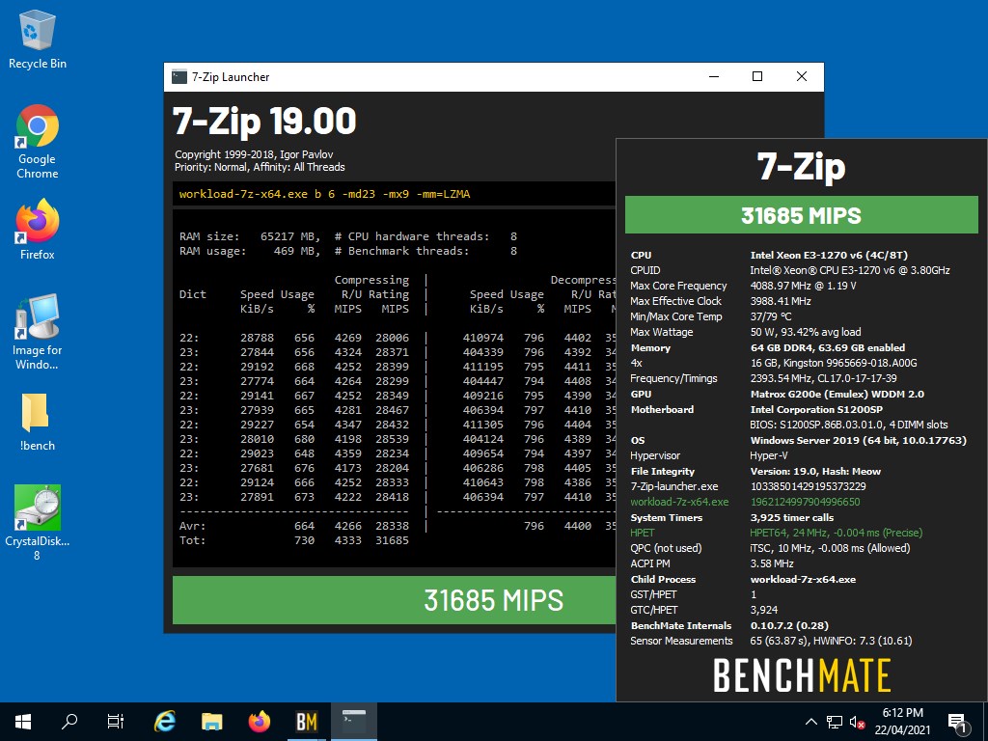
Task: Show hidden system tray icons
Action: [811, 722]
